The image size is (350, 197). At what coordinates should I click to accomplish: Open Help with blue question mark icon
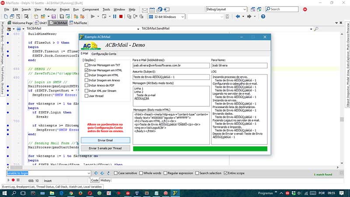click(263, 16)
